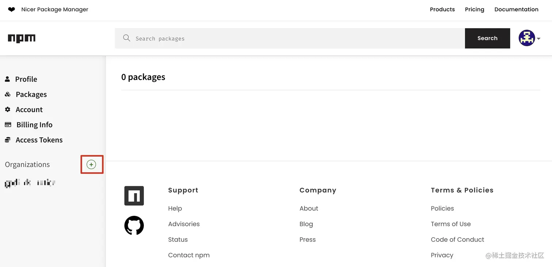Click the magnifying glass search icon
This screenshot has width=552, height=267.
coord(127,38)
